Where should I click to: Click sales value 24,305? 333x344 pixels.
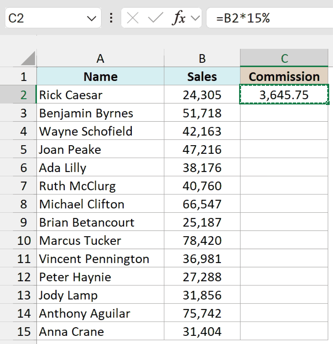[202, 94]
